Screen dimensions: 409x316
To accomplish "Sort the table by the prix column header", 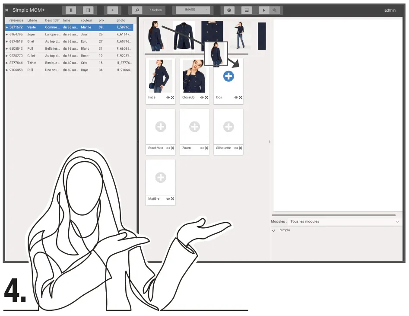I will (101, 20).
